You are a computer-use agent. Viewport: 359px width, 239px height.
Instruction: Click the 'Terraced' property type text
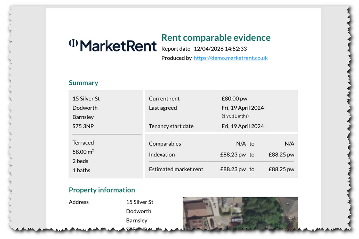(83, 142)
